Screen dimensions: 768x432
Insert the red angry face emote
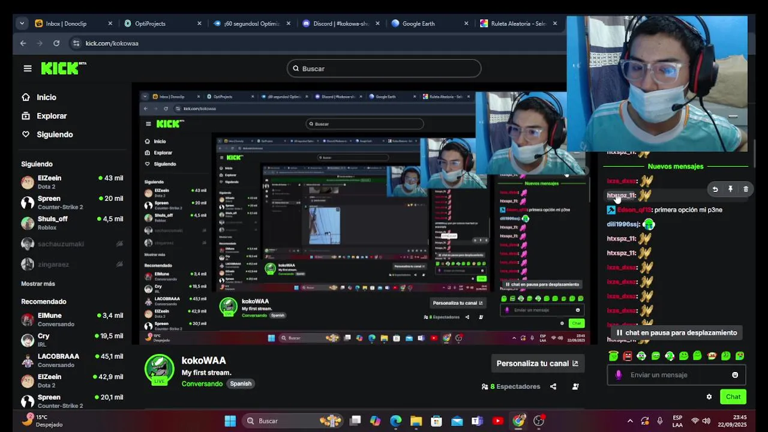[628, 356]
